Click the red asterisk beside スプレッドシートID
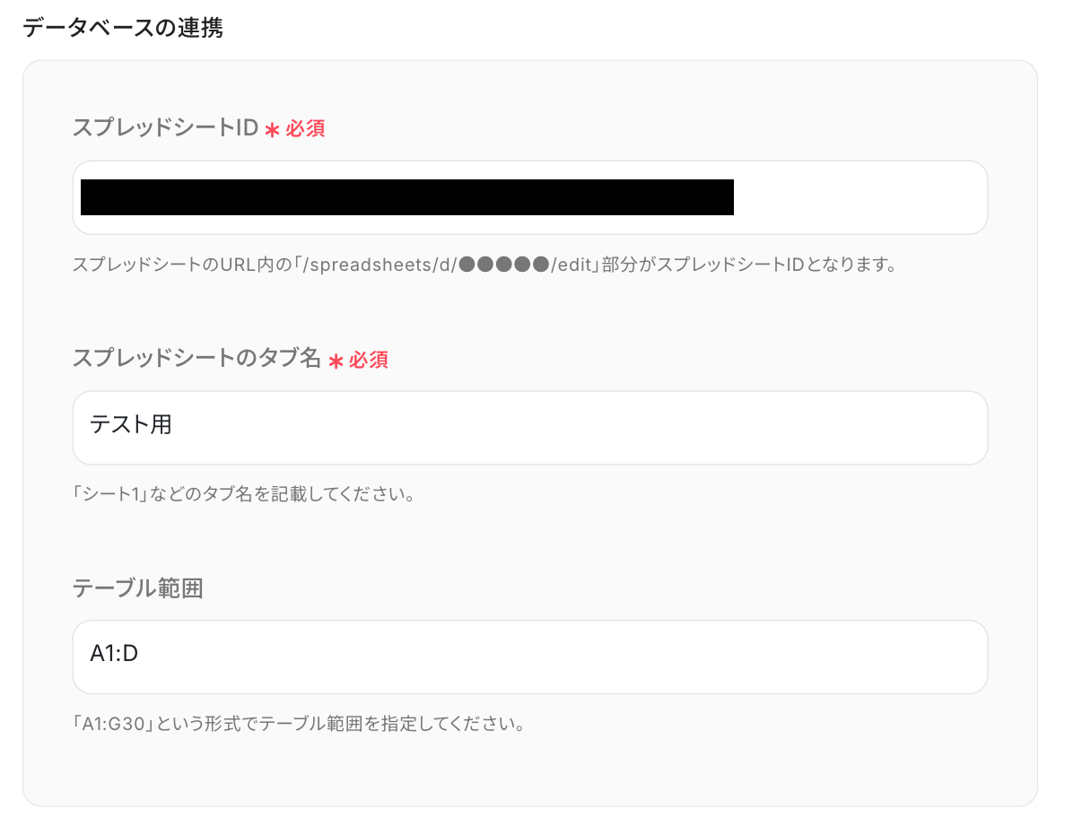The height and width of the screenshot is (818, 1082). coord(273,130)
